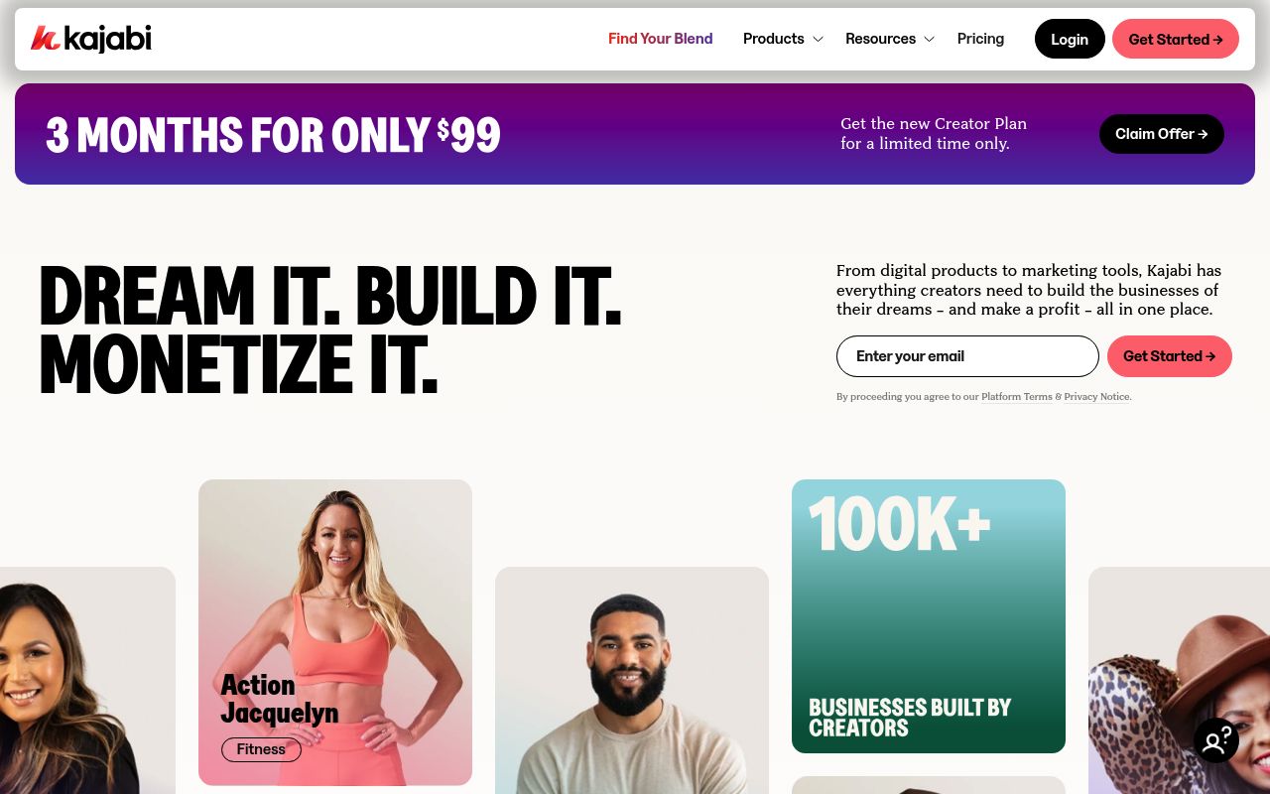Open the Privacy Notice link
Screen dimensions: 1270x794
coord(1096,397)
